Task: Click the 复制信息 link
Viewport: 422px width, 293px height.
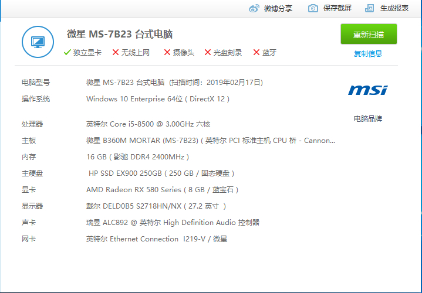Action: 368,53
